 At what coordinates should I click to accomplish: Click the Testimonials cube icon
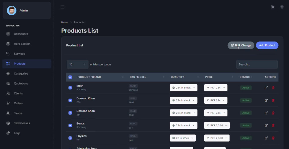tap(8, 123)
